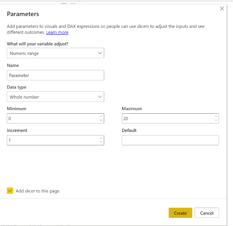233x226 pixels.
Task: Decrease Minimum with the down arrow
Action: point(101,120)
